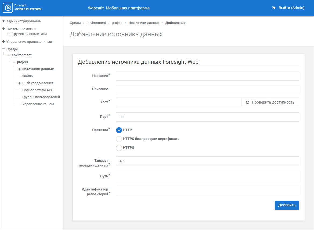The width and height of the screenshot is (314, 230).
Task: Collapse the project tree node
Action: pyautogui.click(x=14, y=62)
